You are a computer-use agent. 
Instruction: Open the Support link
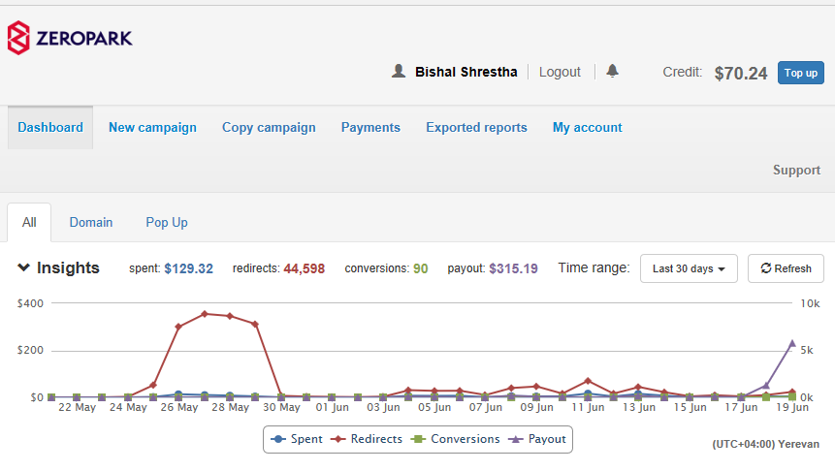796,170
